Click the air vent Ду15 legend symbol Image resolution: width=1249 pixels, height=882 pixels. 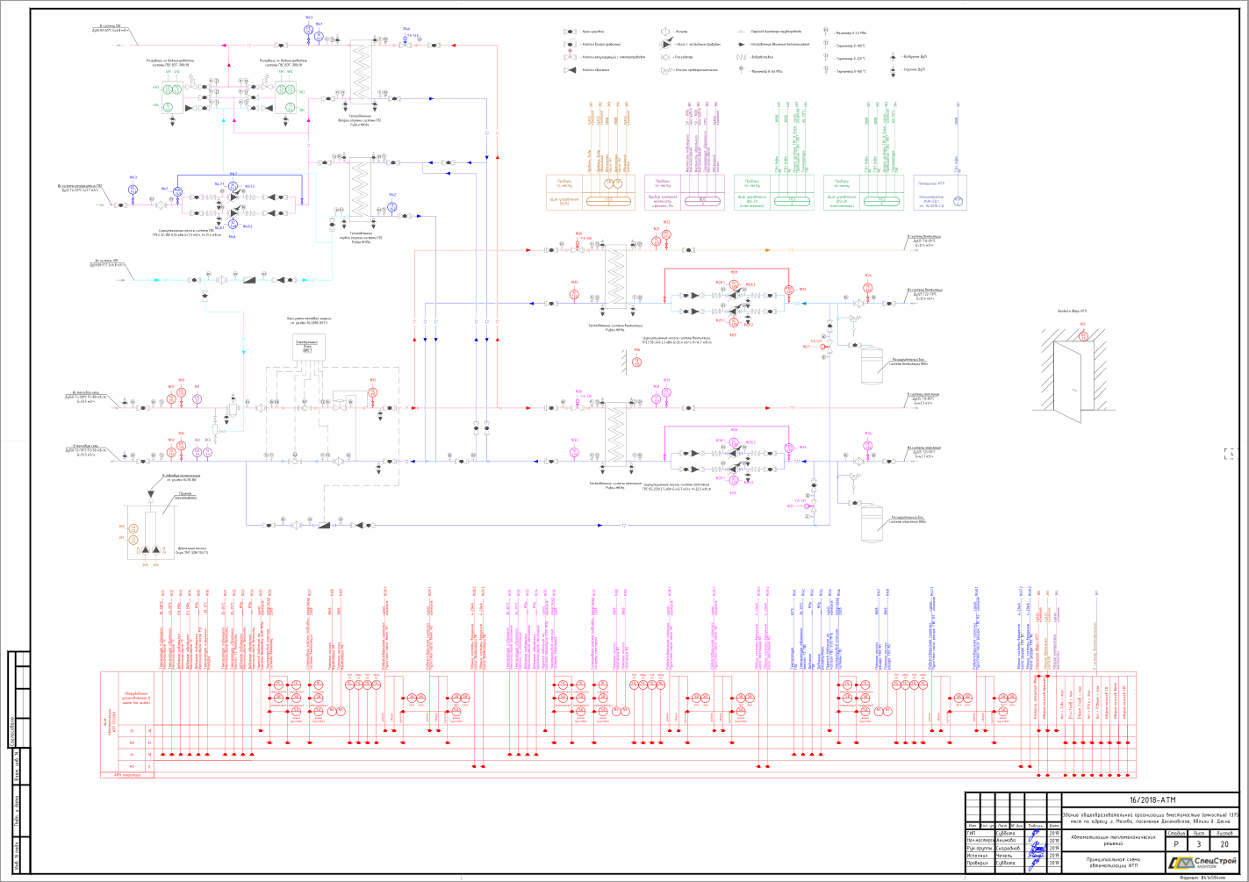pos(894,57)
